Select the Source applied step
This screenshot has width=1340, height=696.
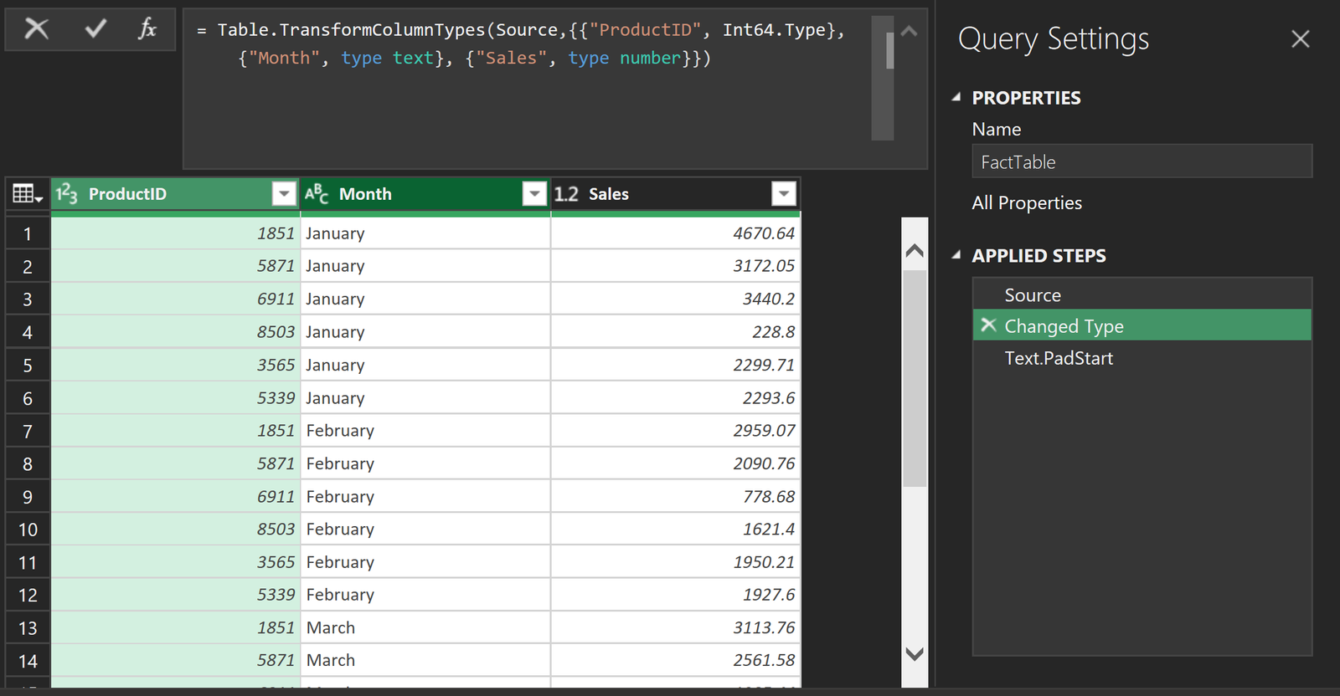point(1033,295)
